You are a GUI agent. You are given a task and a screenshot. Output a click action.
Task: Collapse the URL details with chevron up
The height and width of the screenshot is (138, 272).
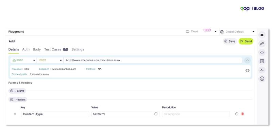point(247,60)
